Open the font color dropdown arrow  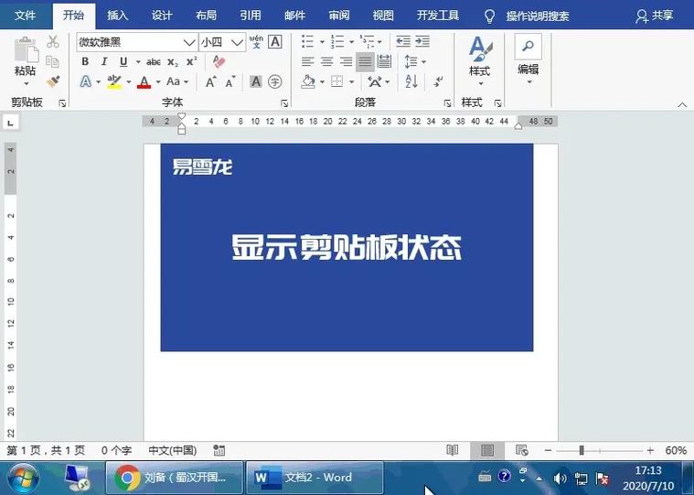[x=158, y=82]
